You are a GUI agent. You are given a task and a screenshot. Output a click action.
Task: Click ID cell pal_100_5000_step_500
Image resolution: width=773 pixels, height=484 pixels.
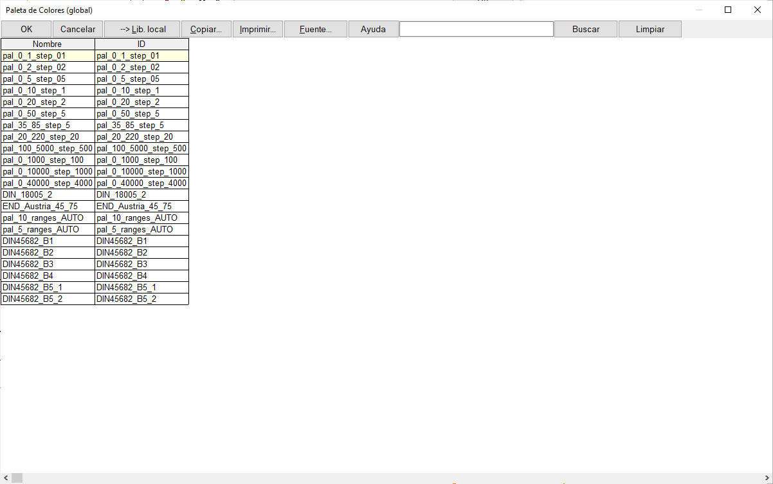pos(141,149)
